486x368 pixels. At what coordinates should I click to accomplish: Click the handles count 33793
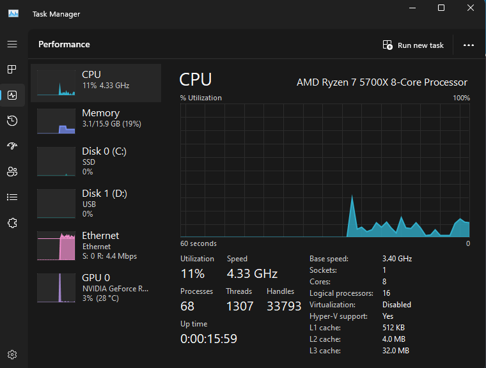pos(284,307)
